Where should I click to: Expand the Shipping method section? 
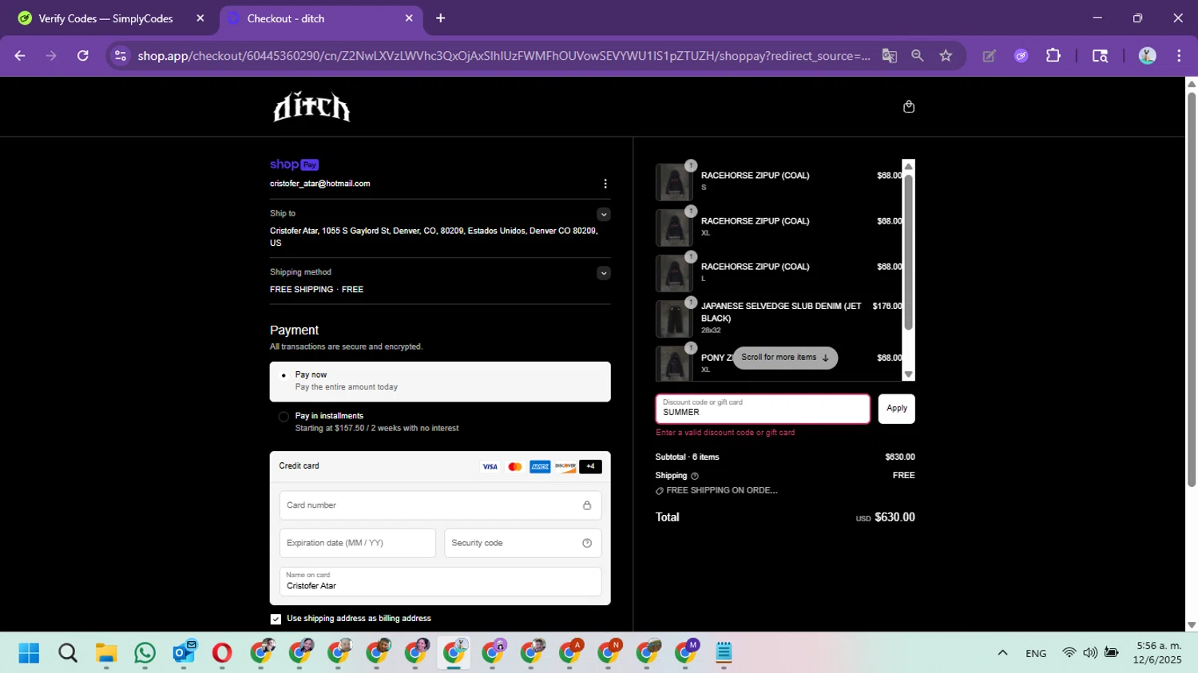(x=604, y=273)
